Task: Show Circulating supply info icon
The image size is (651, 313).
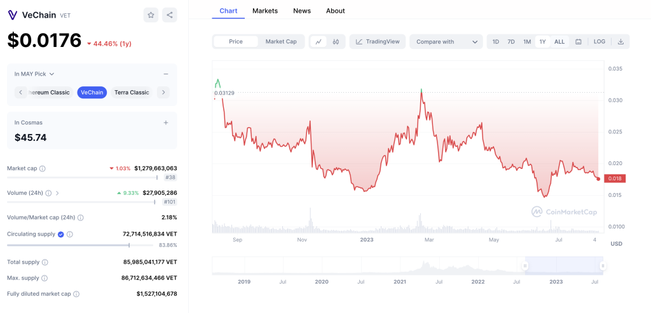Action: (x=70, y=234)
